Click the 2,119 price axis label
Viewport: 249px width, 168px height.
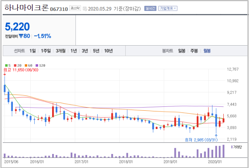tap(232, 139)
